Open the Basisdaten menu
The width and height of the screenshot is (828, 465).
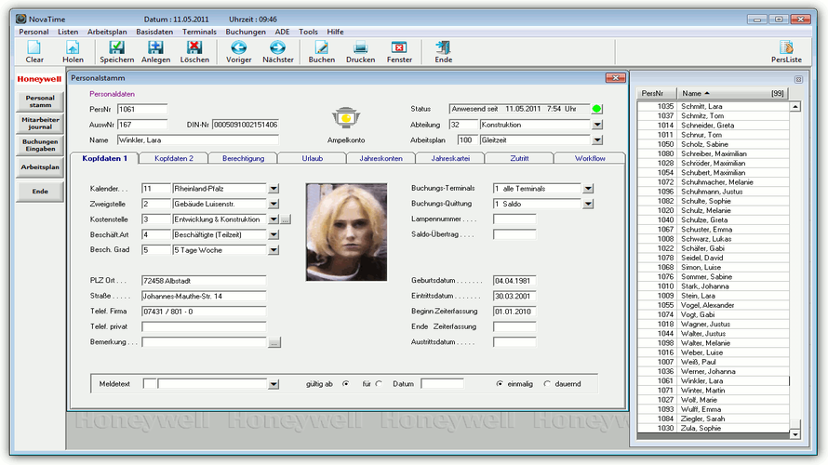(154, 32)
